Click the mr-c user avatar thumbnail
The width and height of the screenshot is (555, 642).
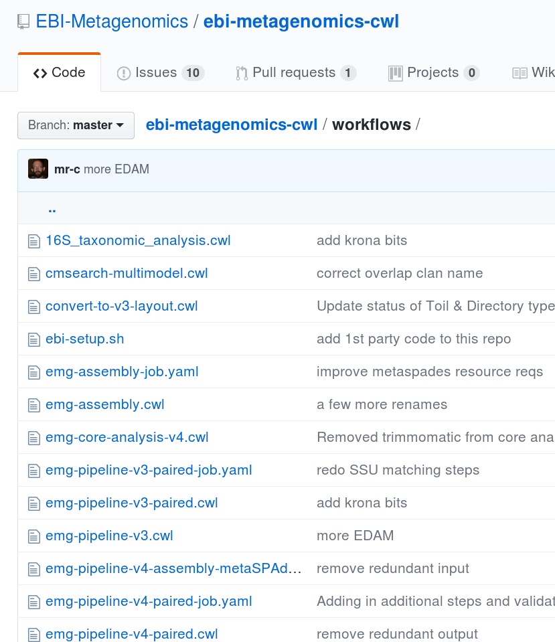click(x=38, y=169)
